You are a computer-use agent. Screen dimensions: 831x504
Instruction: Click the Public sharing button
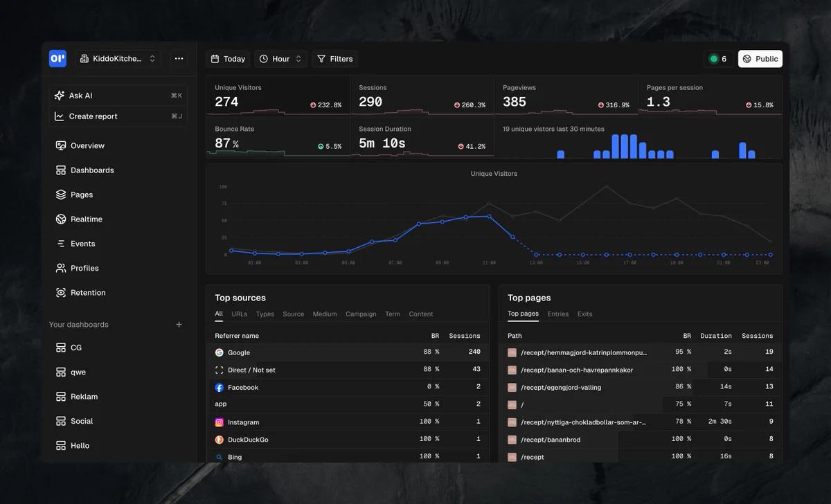point(760,59)
